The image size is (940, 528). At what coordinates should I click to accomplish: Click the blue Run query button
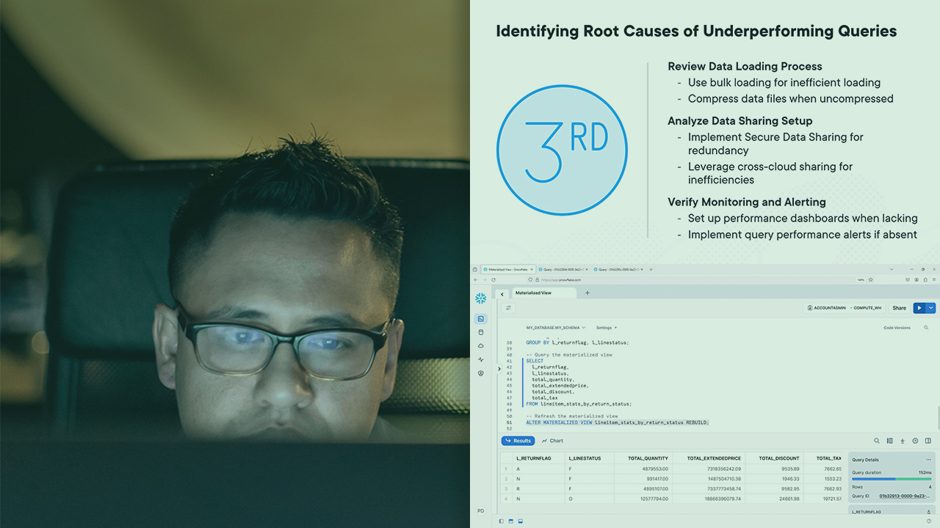[x=919, y=308]
